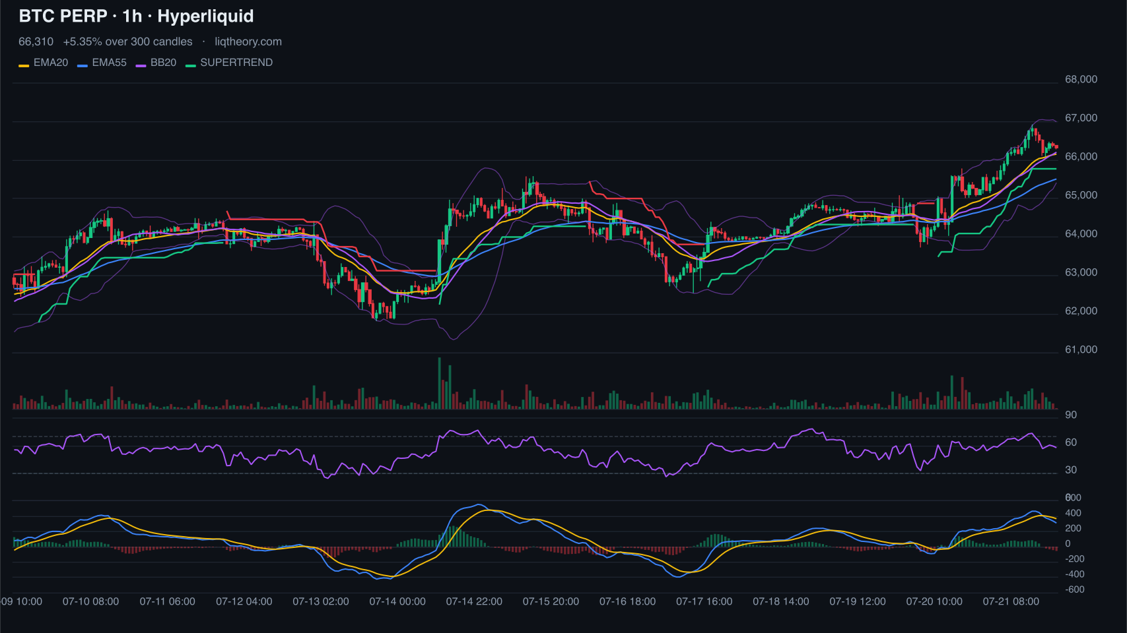
Task: Click the RSI 90 axis label
Action: pos(1071,415)
